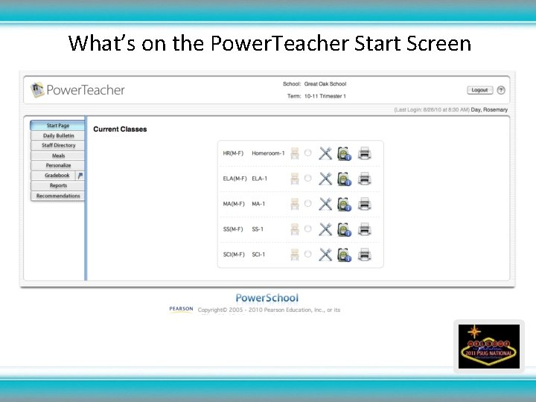Open lunch count (fork-knife) icon for MA-1

pyautogui.click(x=325, y=204)
